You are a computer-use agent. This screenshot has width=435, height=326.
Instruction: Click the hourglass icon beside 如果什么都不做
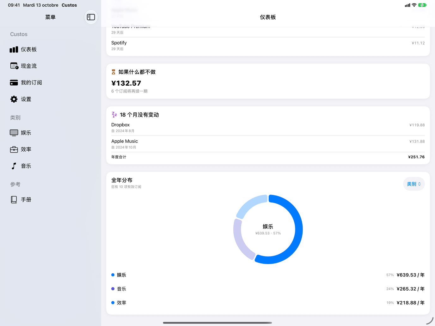113,72
